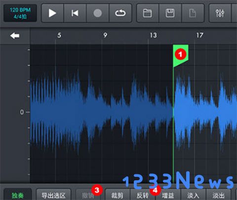Select the green flag marker on the timeline
The image size is (237, 200).
tap(180, 55)
